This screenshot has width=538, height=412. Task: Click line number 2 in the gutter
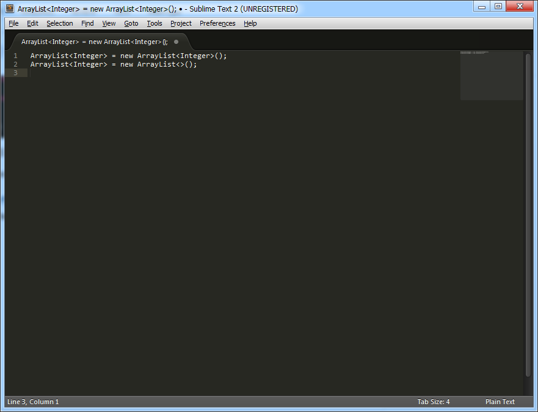click(15, 64)
